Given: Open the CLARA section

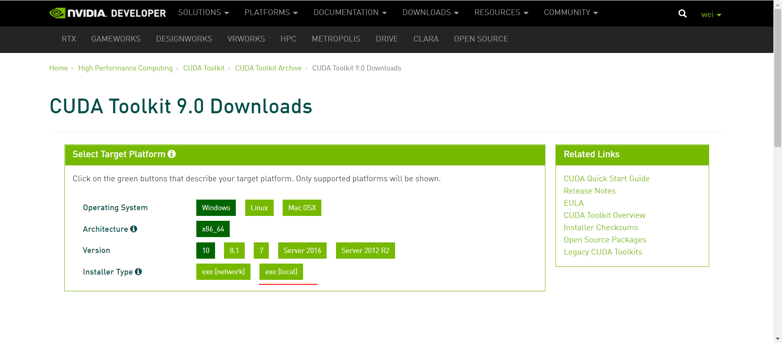Looking at the screenshot, I should pos(426,39).
